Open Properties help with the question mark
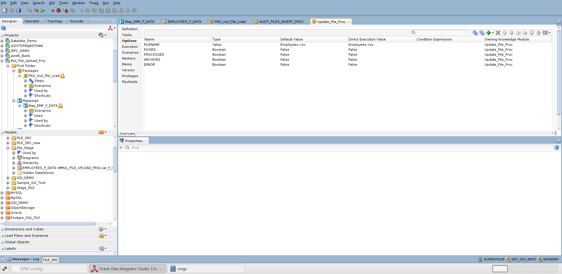Screen dimensions: 562x274 tap(556, 148)
